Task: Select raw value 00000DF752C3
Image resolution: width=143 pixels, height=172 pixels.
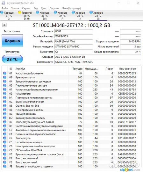Action: 127,73
